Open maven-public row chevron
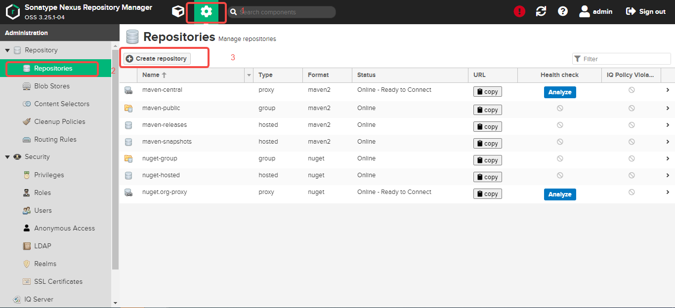This screenshot has width=675, height=308. (668, 108)
